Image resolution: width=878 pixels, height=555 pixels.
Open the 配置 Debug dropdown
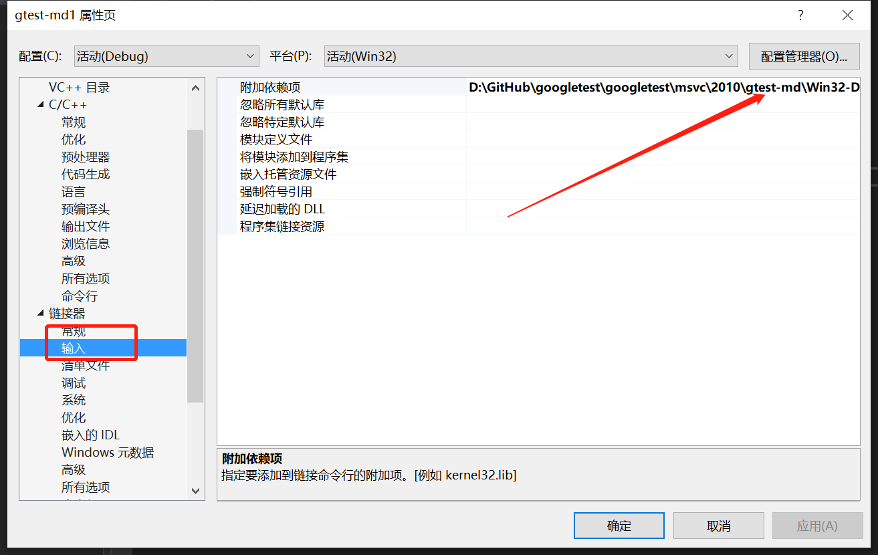coord(166,56)
